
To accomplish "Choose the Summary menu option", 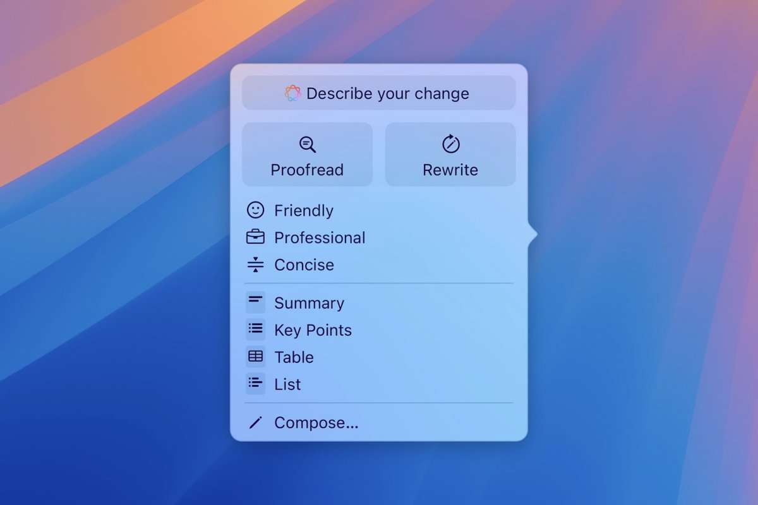I will point(379,303).
